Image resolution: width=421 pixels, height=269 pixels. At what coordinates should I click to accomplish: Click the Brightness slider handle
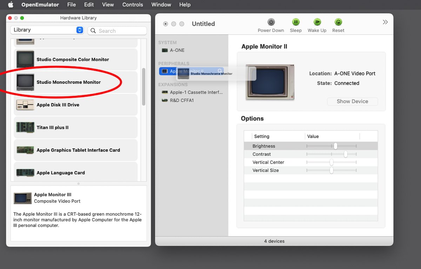335,146
